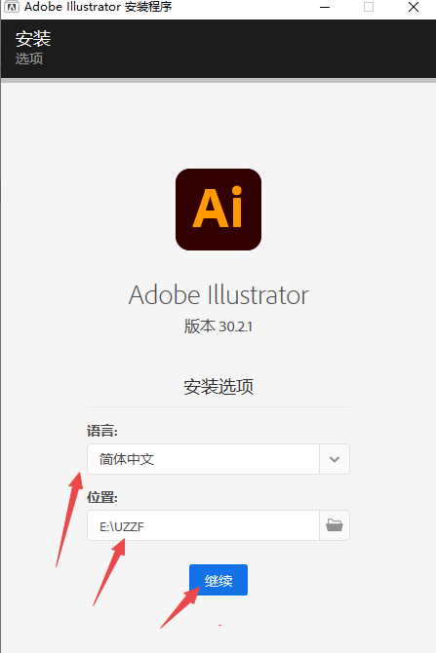
Task: Click the 位置: label
Action: (102, 497)
